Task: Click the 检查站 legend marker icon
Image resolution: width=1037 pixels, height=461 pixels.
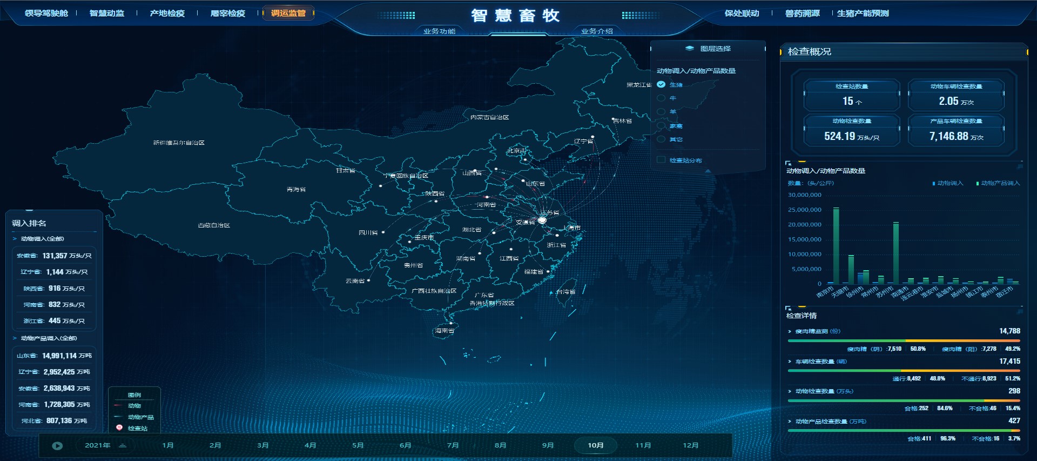Action: [119, 427]
